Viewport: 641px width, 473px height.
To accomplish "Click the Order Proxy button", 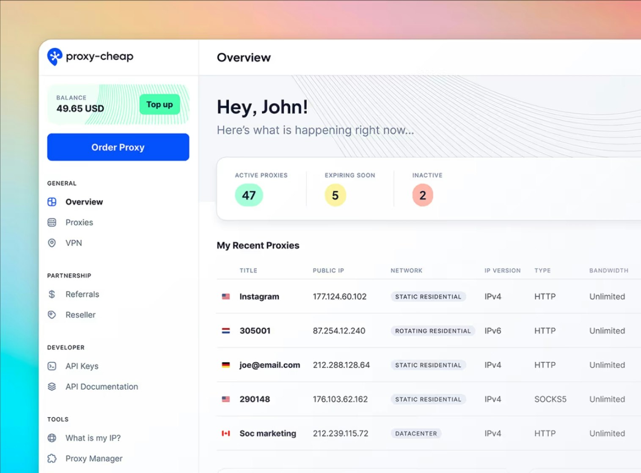I will click(118, 147).
